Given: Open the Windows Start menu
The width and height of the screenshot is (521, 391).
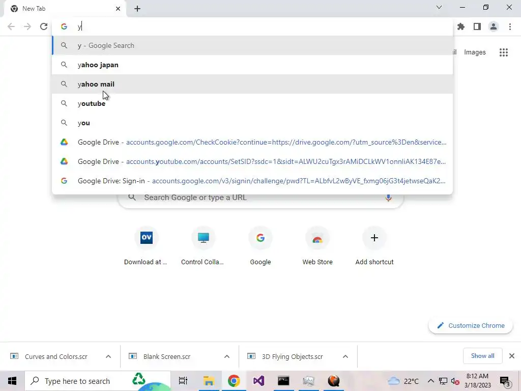Looking at the screenshot, I should [12, 381].
